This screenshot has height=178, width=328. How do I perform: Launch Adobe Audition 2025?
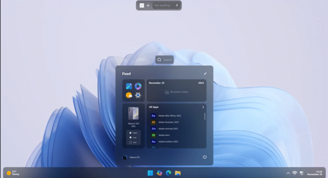165,142
